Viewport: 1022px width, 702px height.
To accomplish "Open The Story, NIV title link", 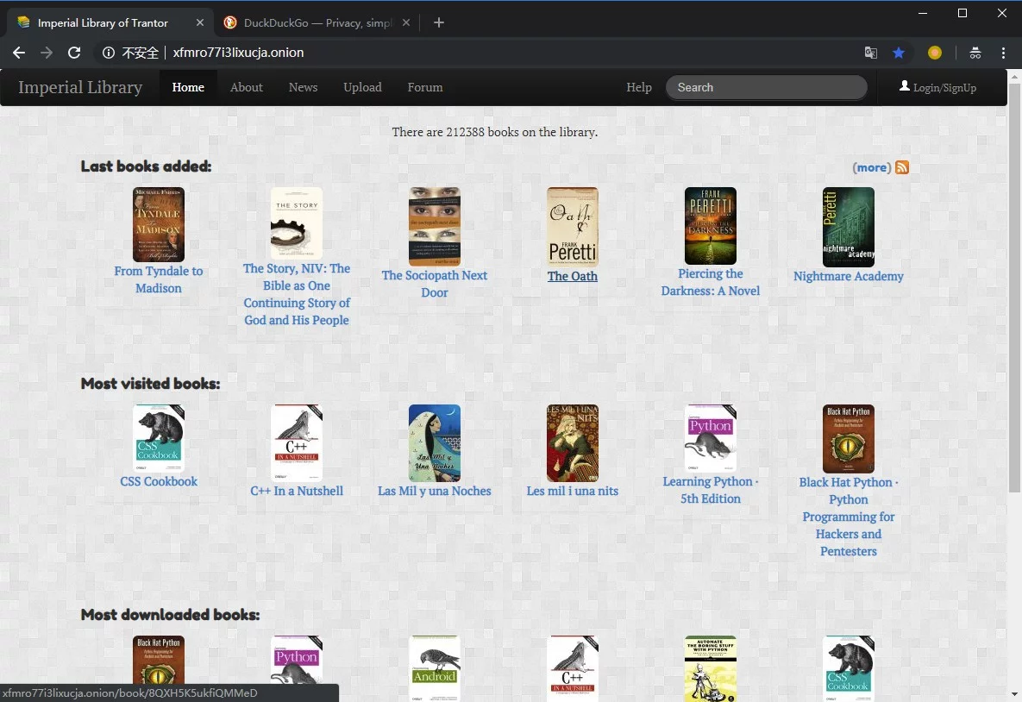I will 297,294.
